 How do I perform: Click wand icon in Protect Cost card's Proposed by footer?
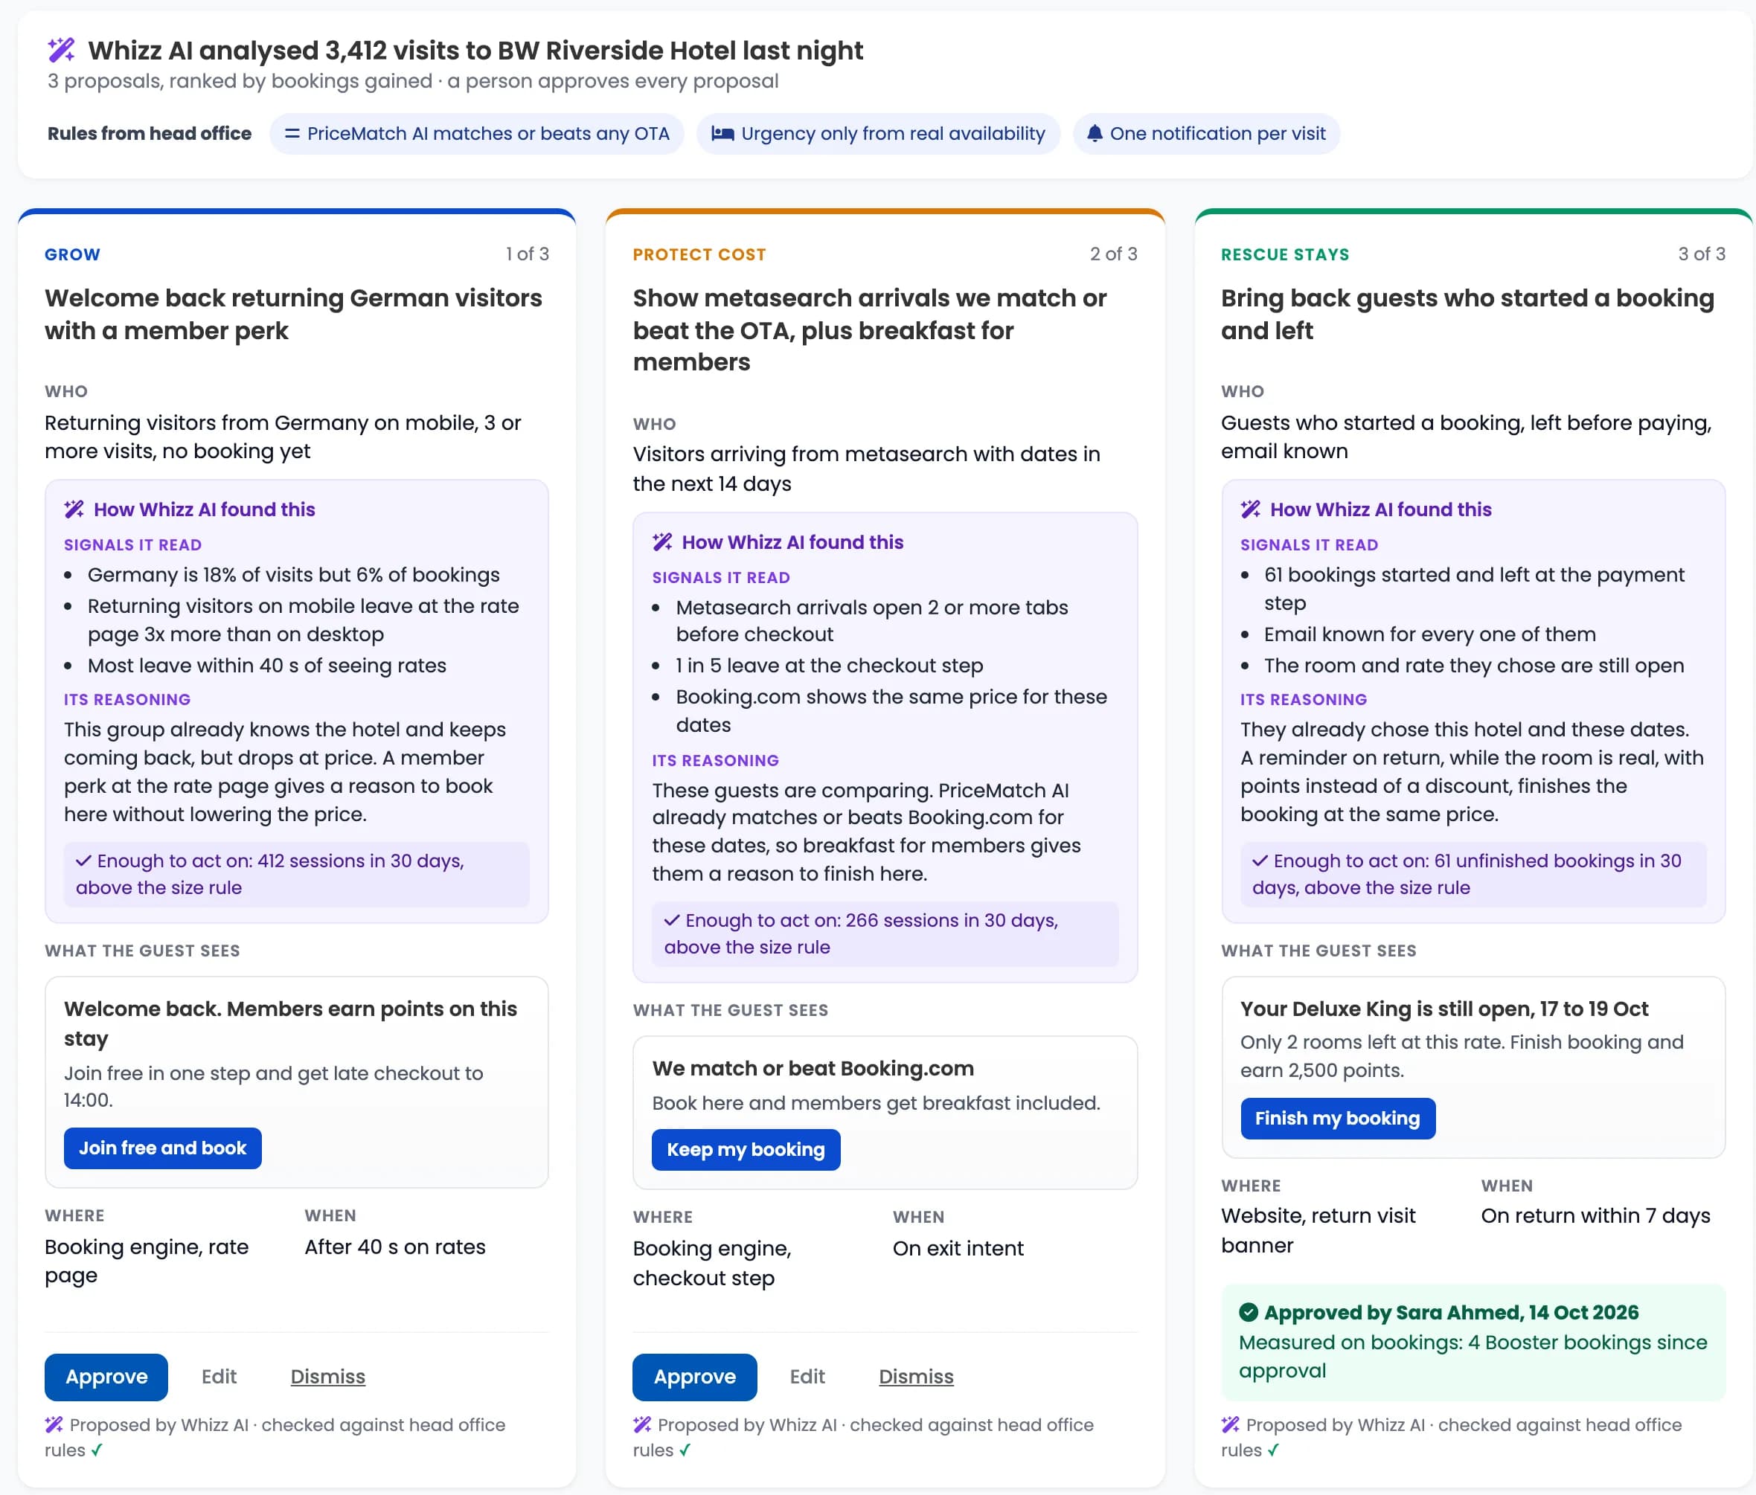[642, 1424]
